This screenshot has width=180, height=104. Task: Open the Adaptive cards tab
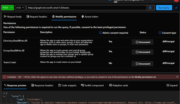pyautogui.click(x=119, y=85)
